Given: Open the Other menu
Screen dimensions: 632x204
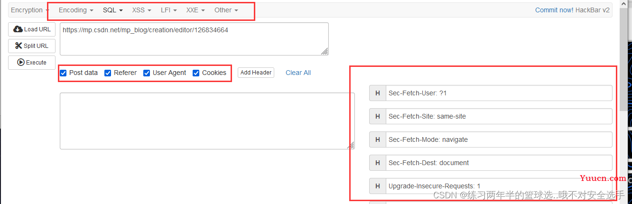Looking at the screenshot, I should coord(226,10).
